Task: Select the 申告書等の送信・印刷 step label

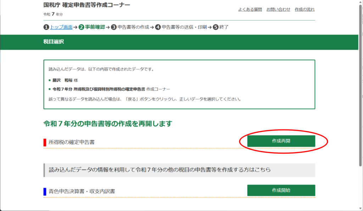Action: 184,27
